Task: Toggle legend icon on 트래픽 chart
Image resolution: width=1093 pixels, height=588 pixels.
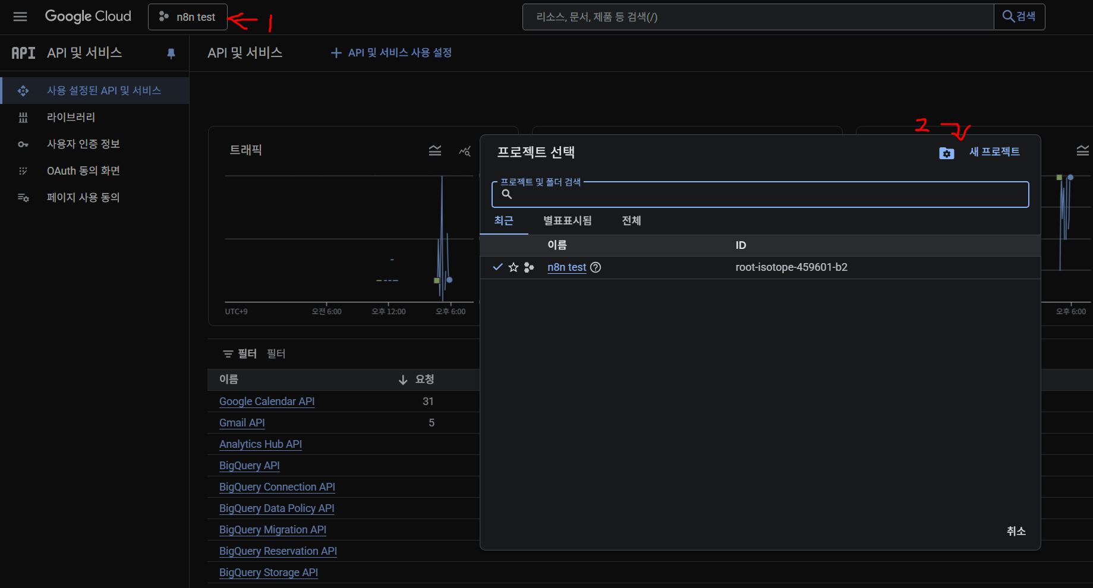Action: [435, 151]
